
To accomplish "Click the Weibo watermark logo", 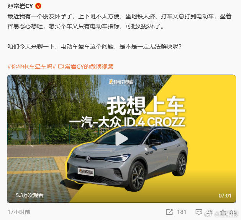I will click(x=208, y=213).
